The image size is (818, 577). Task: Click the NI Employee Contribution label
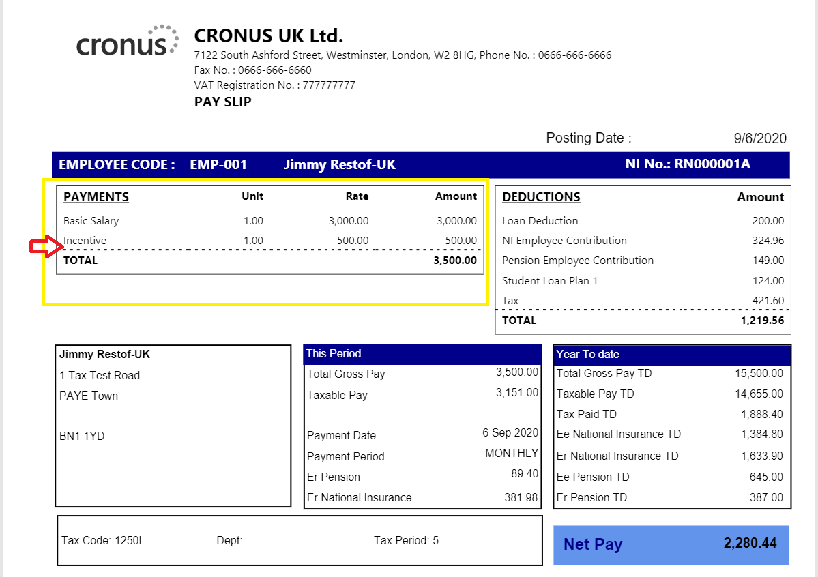564,241
